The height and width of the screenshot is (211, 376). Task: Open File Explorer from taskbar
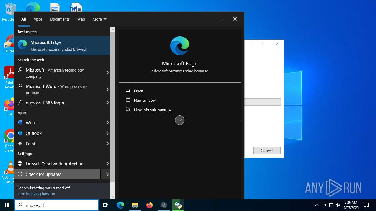point(135,205)
